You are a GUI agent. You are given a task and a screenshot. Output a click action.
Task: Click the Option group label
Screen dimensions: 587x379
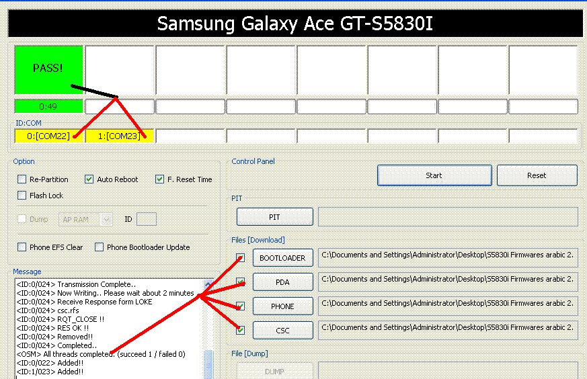[24, 161]
